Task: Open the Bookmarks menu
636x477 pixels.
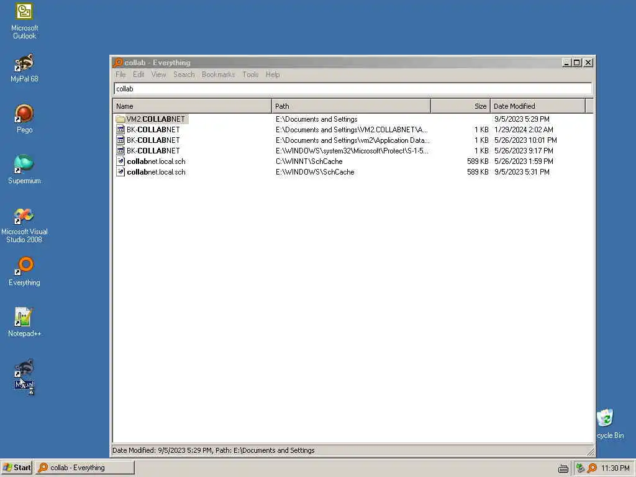Action: click(x=218, y=75)
